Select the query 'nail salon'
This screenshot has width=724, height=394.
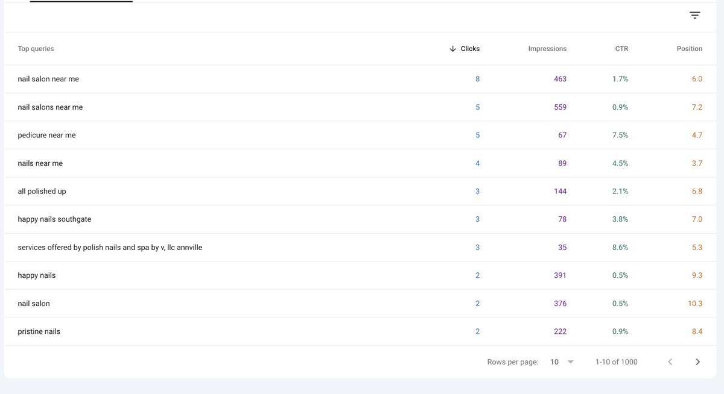pos(34,304)
